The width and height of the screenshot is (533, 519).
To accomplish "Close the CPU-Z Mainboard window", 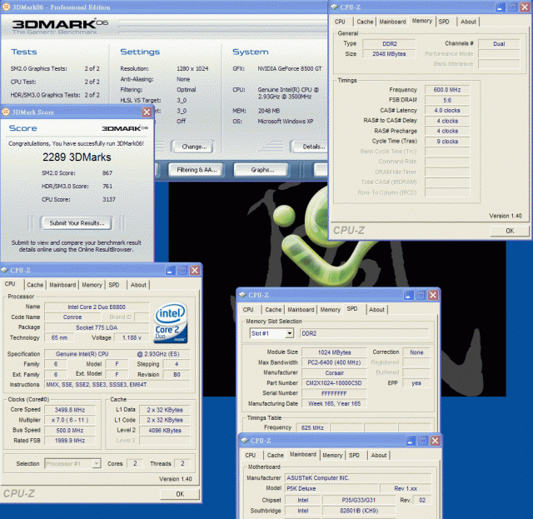I will tap(435, 441).
